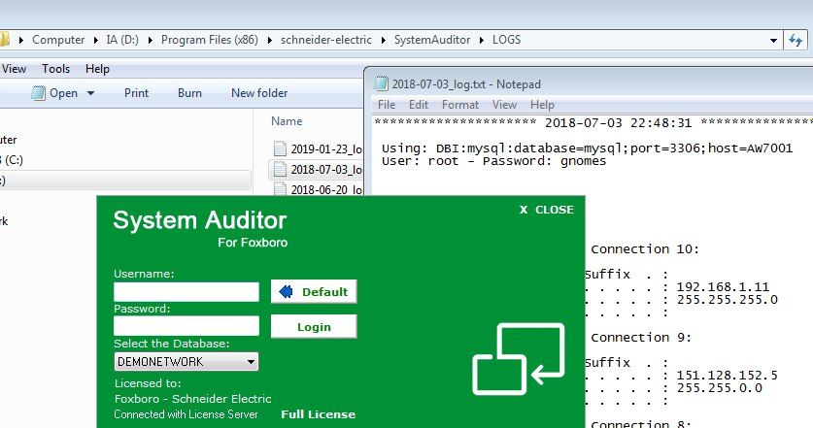Click the Username input field
813x428 pixels.
(186, 292)
